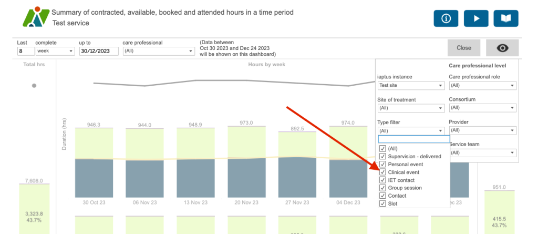Viewport: 538px width, 234px height.
Task: Click the application logo
Action: pos(35,18)
